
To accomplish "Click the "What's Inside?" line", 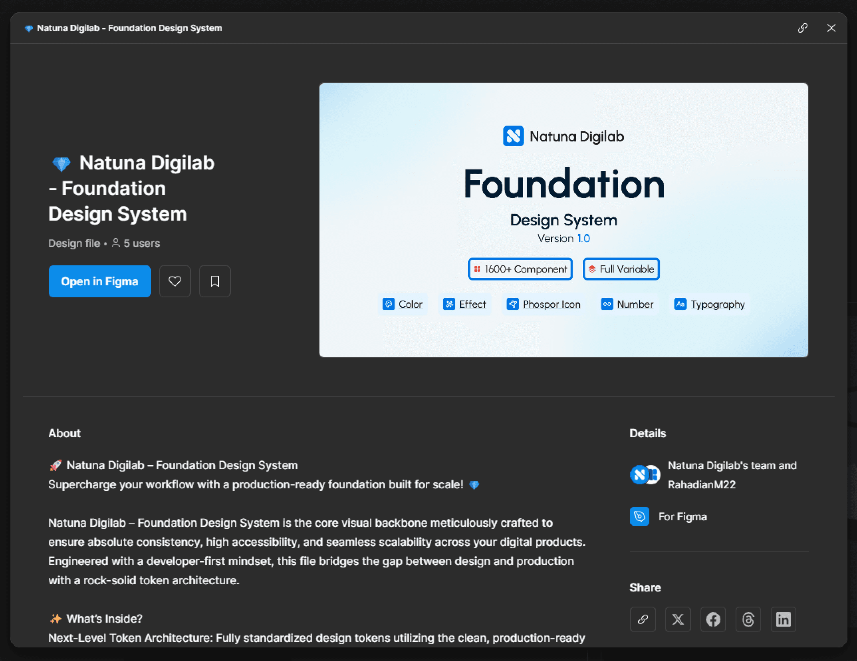I will pos(105,619).
